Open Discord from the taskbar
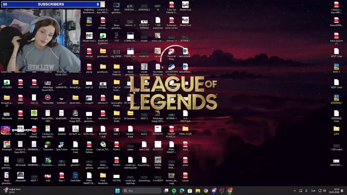 pyautogui.click(x=214, y=191)
